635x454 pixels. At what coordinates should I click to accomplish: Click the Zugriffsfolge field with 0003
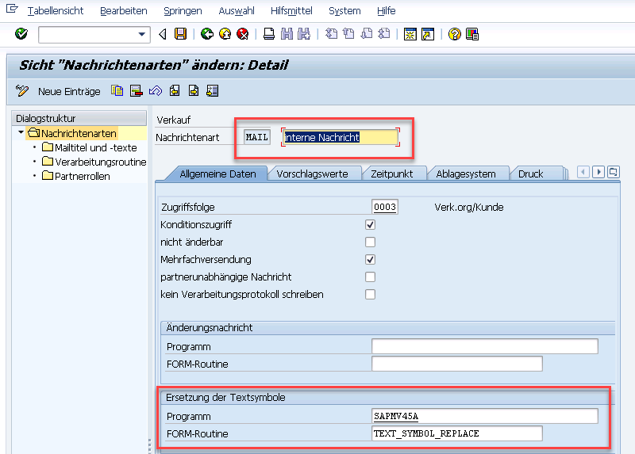point(385,207)
